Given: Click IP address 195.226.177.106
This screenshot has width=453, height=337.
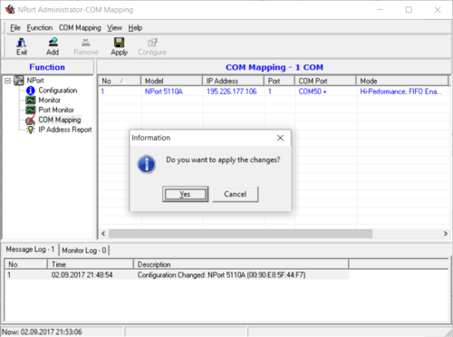Looking at the screenshot, I should tap(232, 91).
